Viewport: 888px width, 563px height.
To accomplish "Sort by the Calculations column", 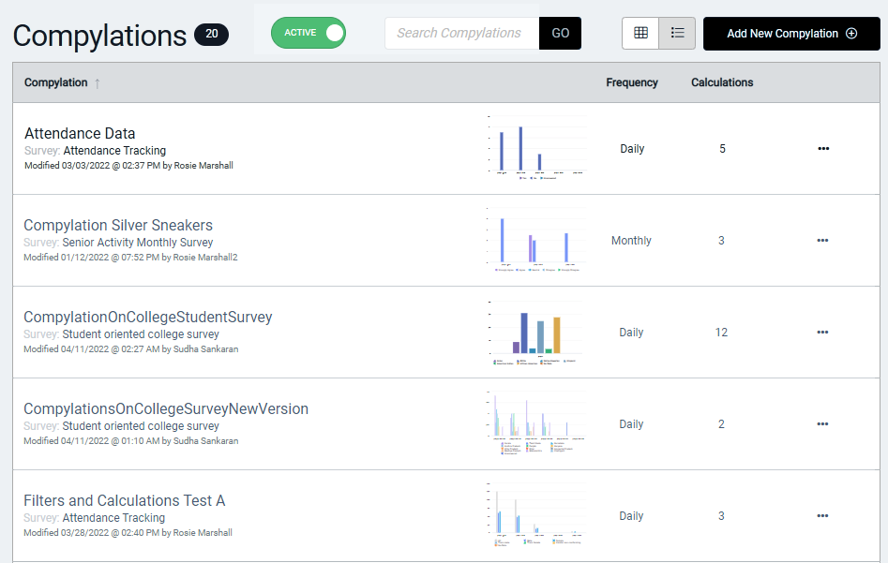I will tap(722, 82).
